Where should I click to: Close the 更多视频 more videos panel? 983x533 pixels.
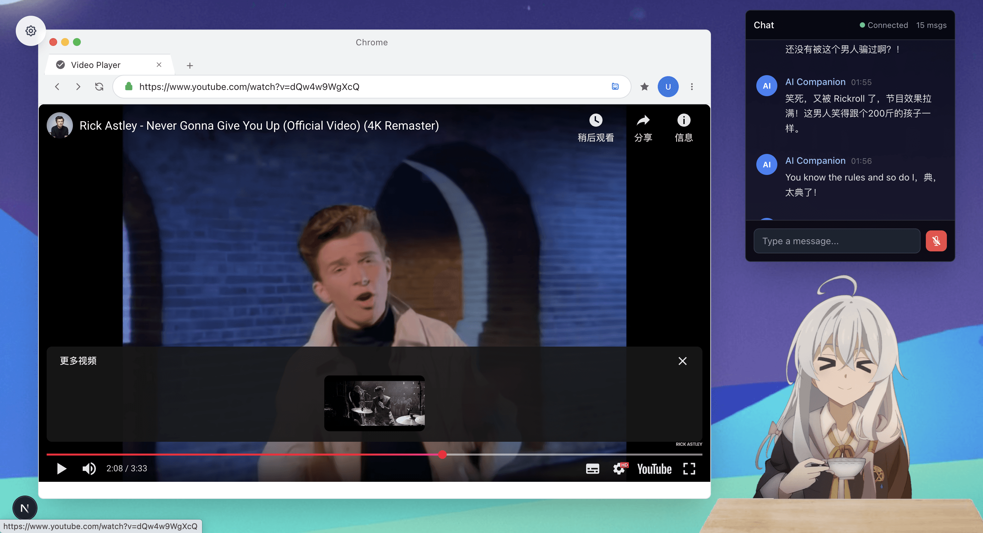tap(682, 361)
